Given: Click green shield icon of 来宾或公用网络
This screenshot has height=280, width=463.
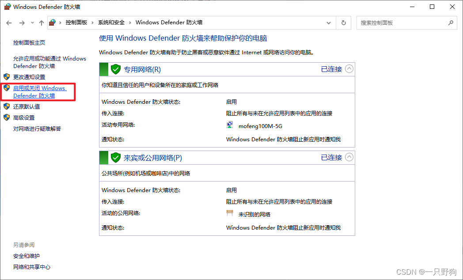Looking at the screenshot, I should 115,158.
